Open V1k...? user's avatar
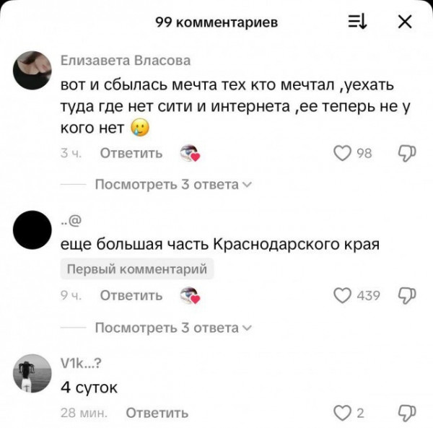This screenshot has height=428, width=433. click(x=32, y=373)
